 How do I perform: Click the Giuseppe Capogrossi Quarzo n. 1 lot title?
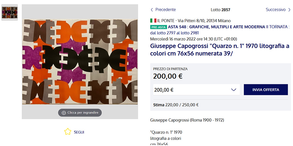pos(220,50)
